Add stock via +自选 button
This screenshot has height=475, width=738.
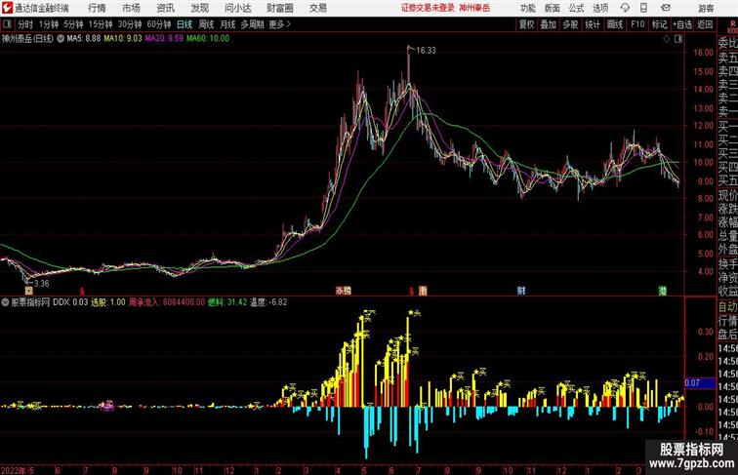(682, 24)
